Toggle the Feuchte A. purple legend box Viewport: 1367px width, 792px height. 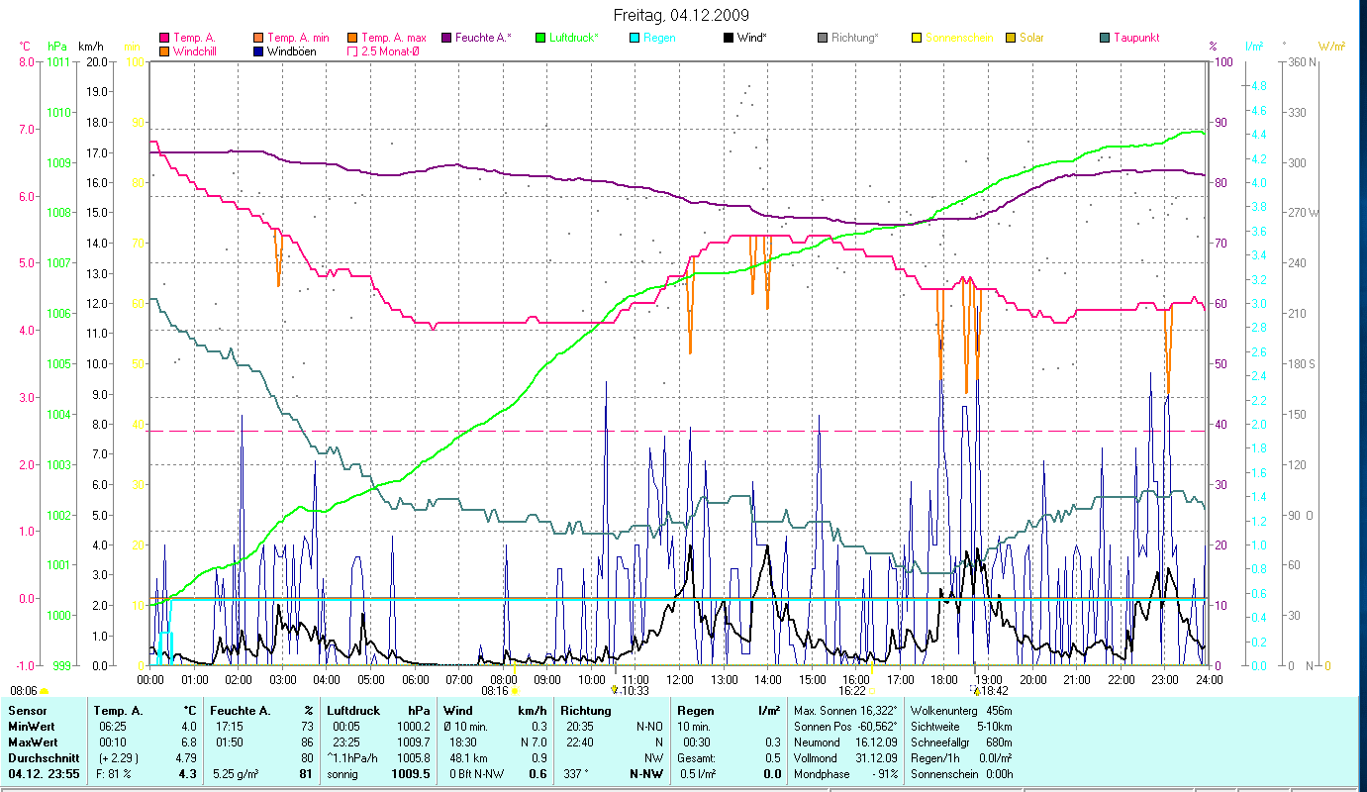coord(446,39)
